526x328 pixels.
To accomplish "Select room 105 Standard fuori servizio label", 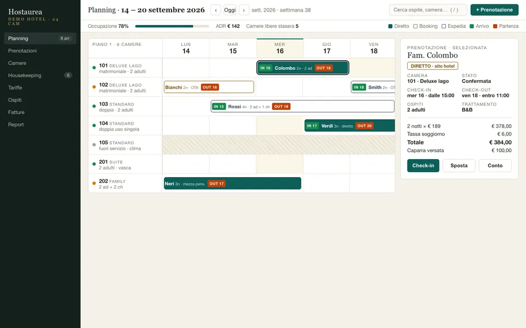I will (x=125, y=145).
